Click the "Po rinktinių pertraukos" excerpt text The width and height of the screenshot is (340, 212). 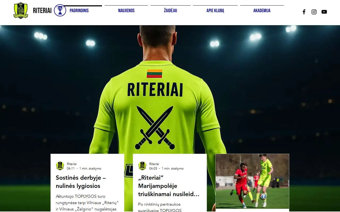(x=160, y=207)
